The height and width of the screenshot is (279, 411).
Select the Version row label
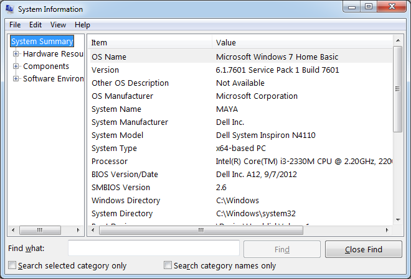[x=105, y=70]
